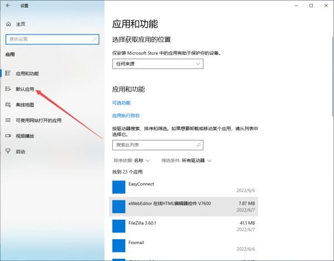Click the vertical scrollbar on the right edge

point(331,134)
